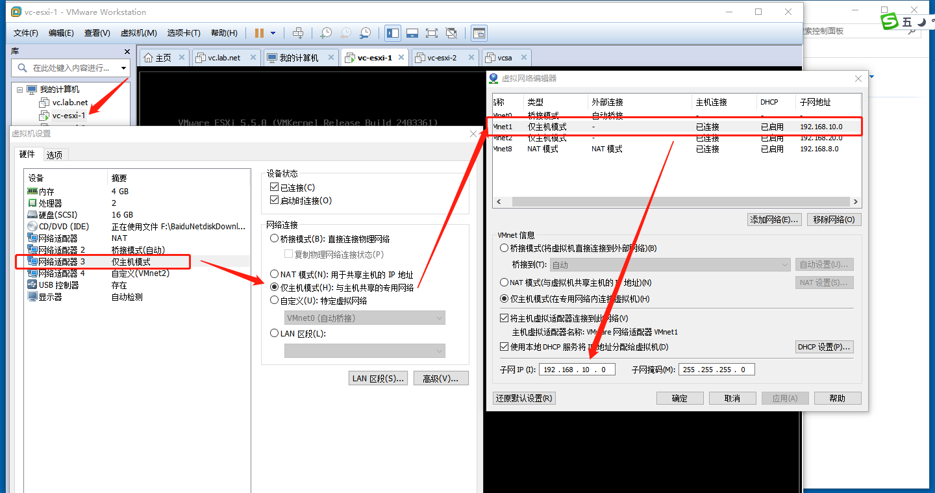Click the Unity mode toolbar icon
The width and height of the screenshot is (935, 493).
coord(452,33)
